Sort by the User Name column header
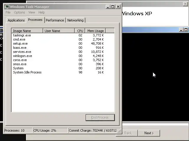This screenshot has width=189, height=141. pos(59,31)
